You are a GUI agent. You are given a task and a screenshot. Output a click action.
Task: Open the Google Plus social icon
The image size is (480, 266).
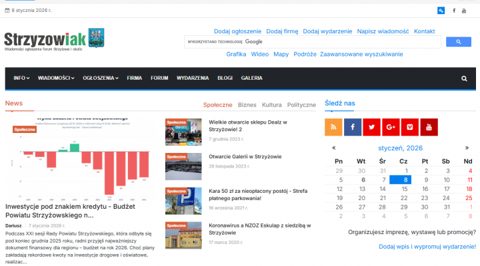tap(391, 126)
